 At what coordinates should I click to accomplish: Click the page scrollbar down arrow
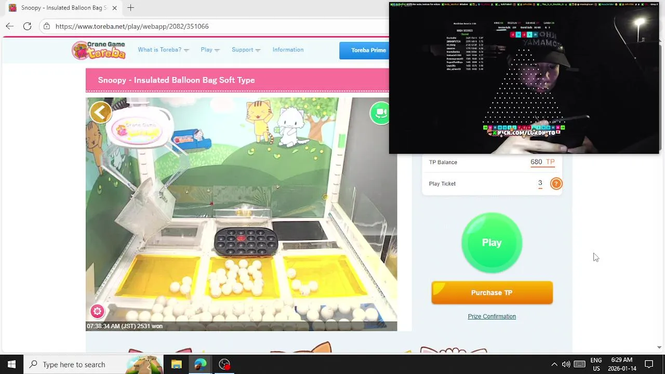click(x=659, y=347)
